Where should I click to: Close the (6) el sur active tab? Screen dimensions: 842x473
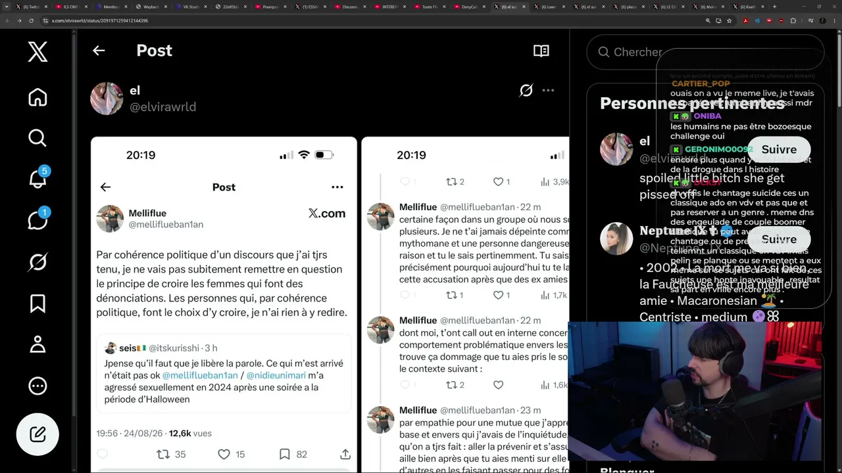525,7
